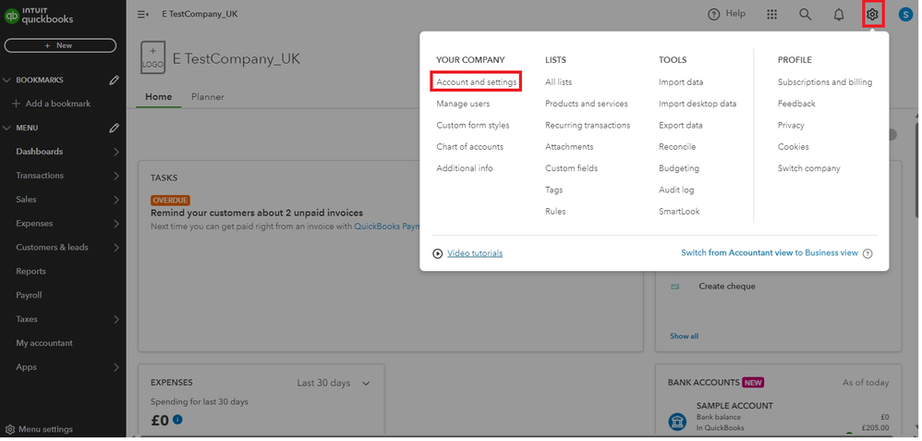The image size is (922, 441).
Task: Open the QuickBooks Payments link
Action: pyautogui.click(x=386, y=227)
